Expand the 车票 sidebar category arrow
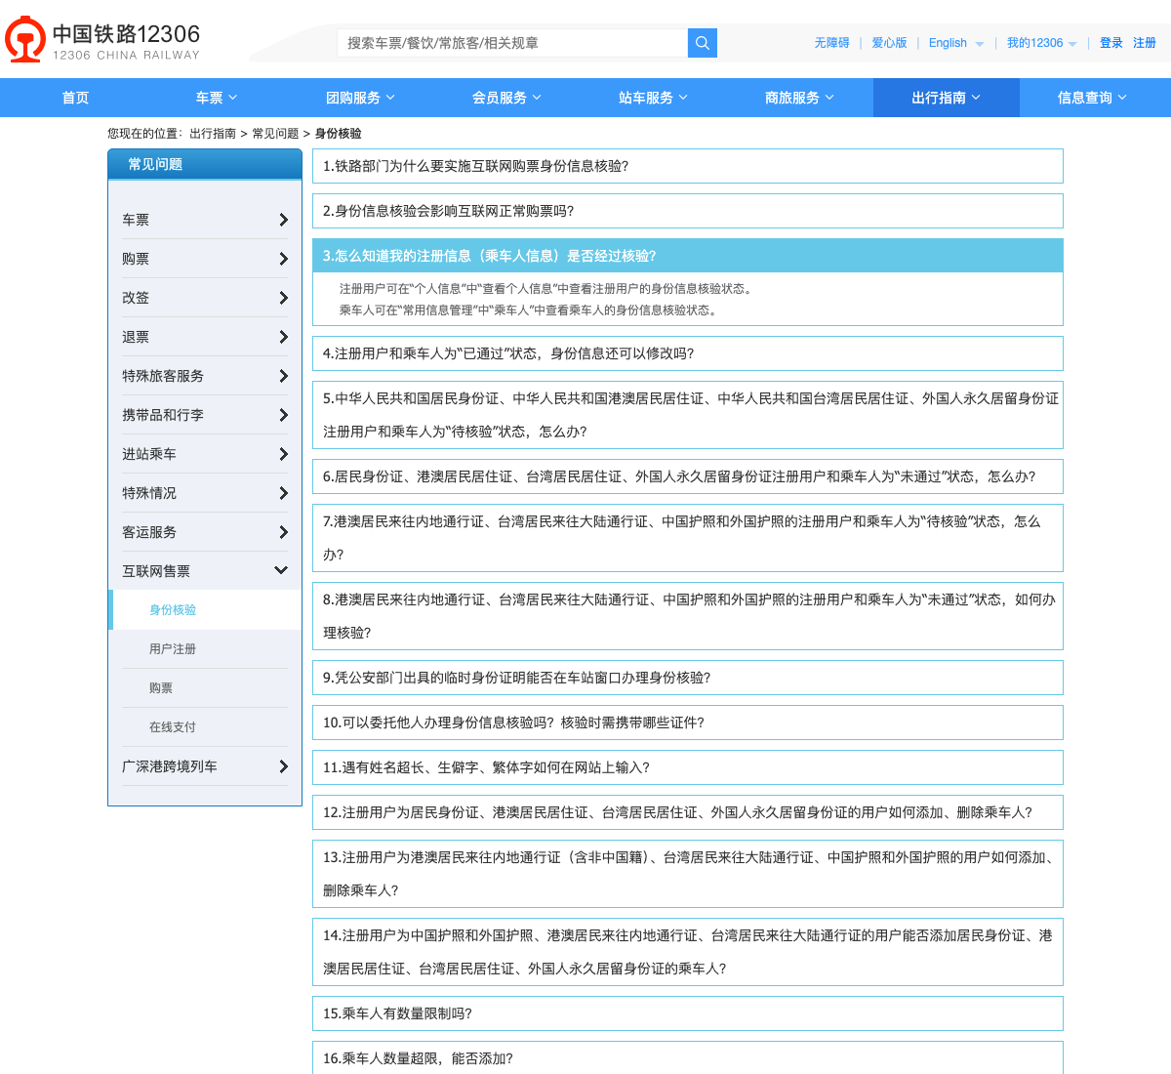The height and width of the screenshot is (1074, 1171). [283, 220]
